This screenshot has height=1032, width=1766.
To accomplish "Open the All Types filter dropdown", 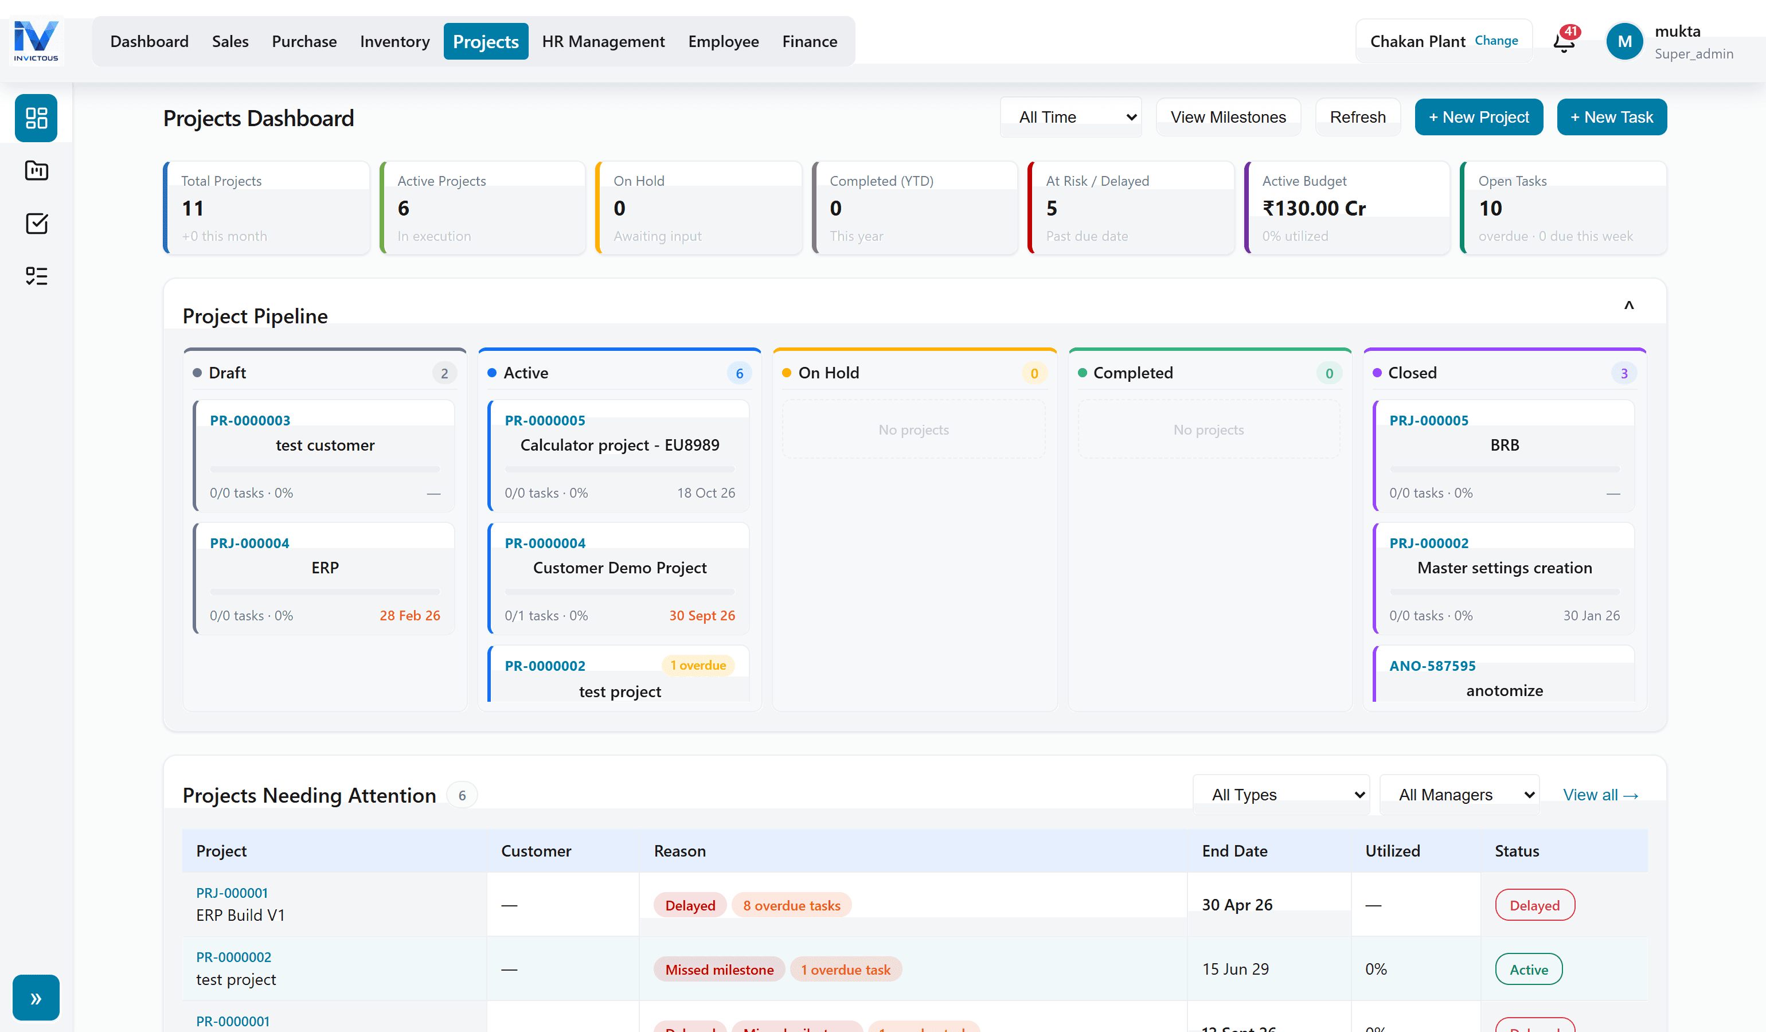I will click(1281, 795).
